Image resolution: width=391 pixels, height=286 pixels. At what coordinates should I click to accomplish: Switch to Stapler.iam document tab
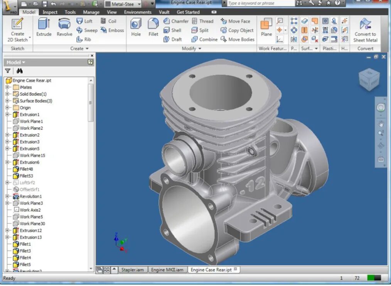132,270
